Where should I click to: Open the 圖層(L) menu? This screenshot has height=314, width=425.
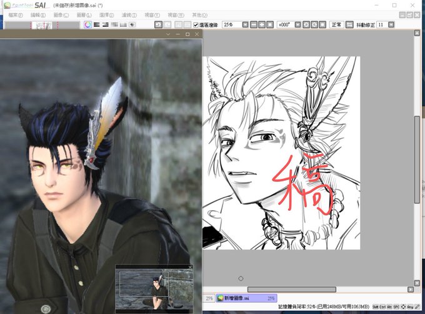point(84,15)
